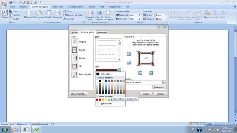The height and width of the screenshot is (133, 237).
Task: Click the Opciones... button
Action: [159, 87]
